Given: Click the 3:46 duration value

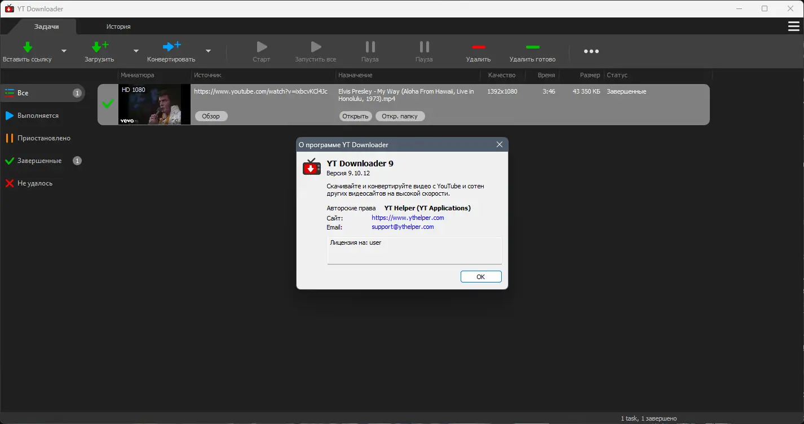Looking at the screenshot, I should [x=549, y=91].
